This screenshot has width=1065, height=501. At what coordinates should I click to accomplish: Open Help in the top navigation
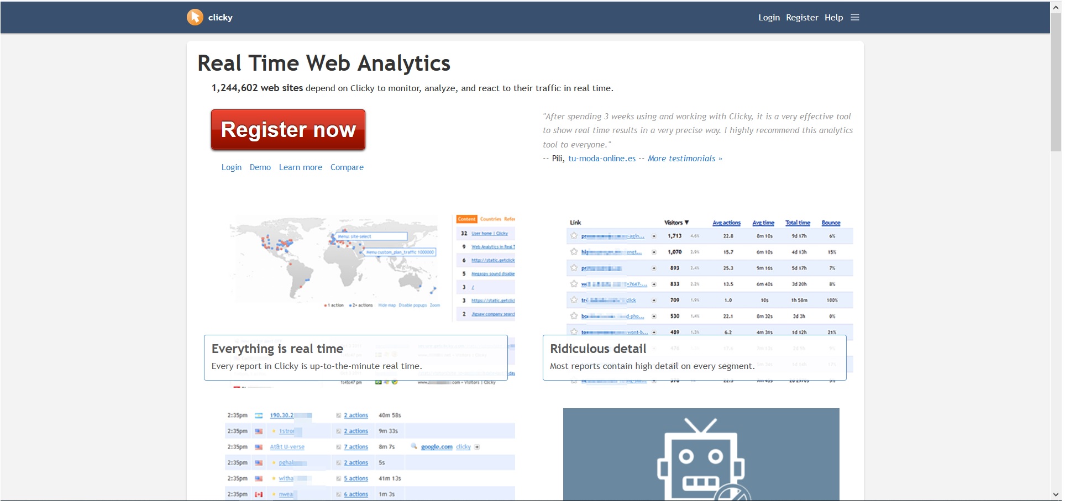833,18
